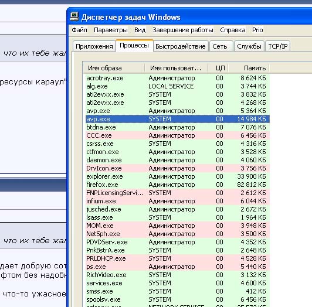This screenshot has height=307, width=312.
Task: Open the Службы tab
Action: [x=249, y=46]
